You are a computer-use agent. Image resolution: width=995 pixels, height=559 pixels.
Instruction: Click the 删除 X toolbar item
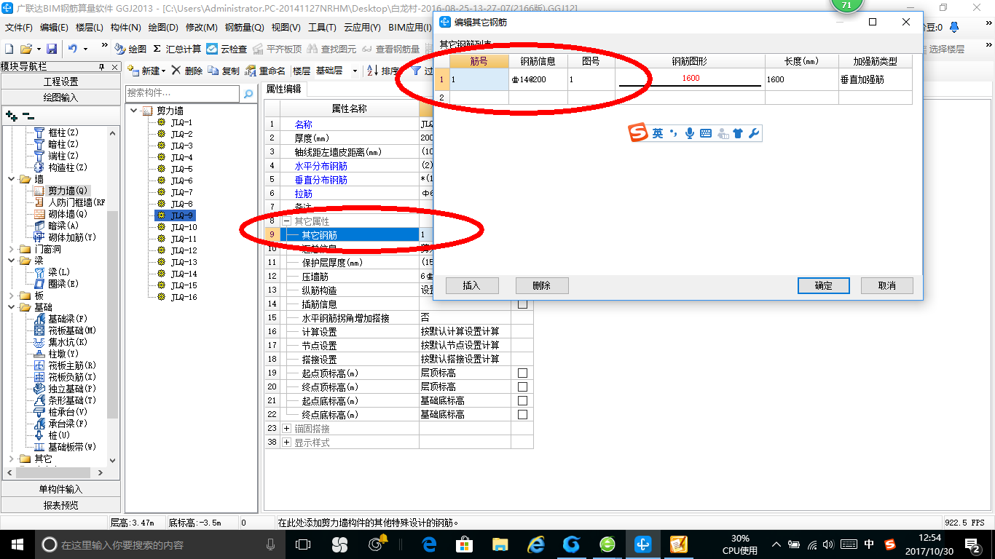pyautogui.click(x=187, y=71)
